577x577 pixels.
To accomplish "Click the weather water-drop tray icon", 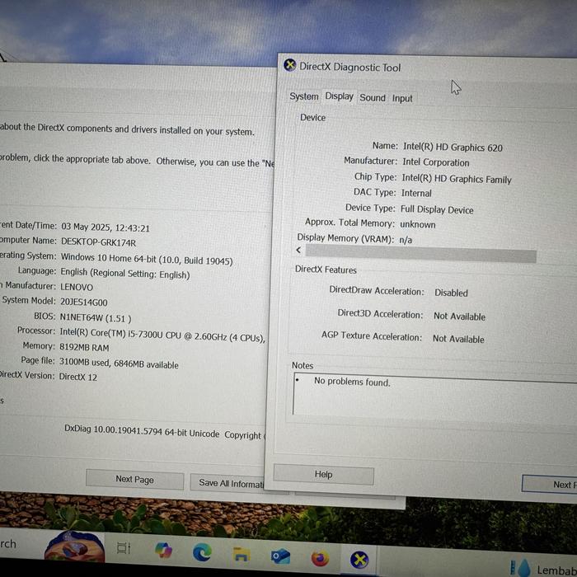I will pyautogui.click(x=522, y=568).
